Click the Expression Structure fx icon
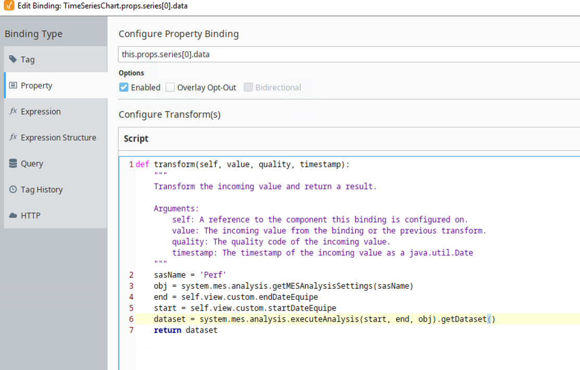The height and width of the screenshot is (370, 580). pyautogui.click(x=13, y=137)
